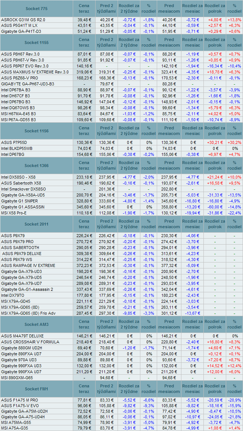This screenshot has height=431, width=243.
Task: Select the +30,21 € half-year difference
Action: [215, 142]
